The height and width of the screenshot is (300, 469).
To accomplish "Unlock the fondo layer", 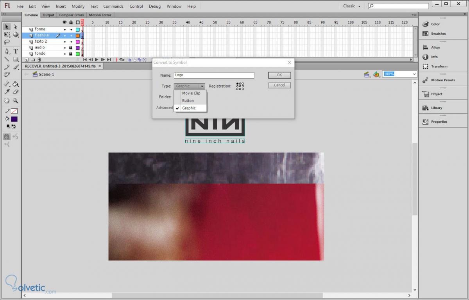I will pyautogui.click(x=71, y=54).
